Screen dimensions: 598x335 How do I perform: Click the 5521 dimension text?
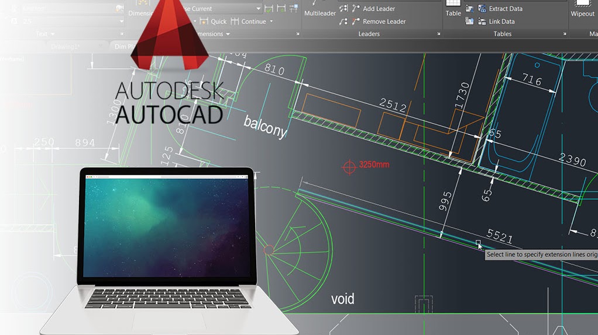[500, 236]
